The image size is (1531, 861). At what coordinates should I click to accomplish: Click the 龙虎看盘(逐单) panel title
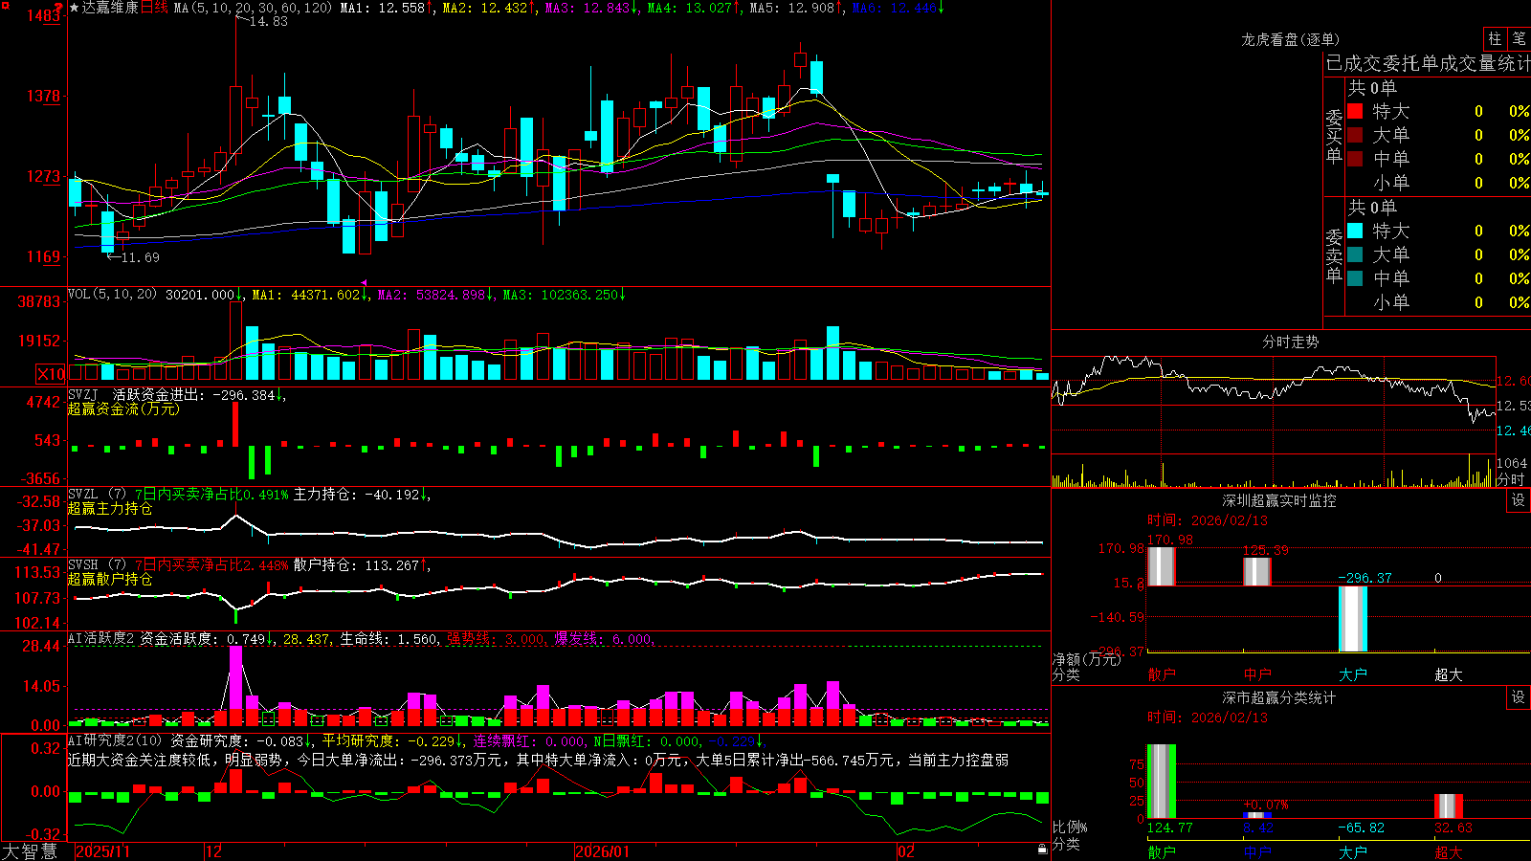coord(1290,39)
